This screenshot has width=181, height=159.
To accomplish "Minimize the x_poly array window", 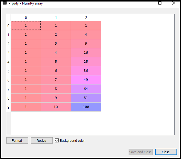I will pos(146,3).
